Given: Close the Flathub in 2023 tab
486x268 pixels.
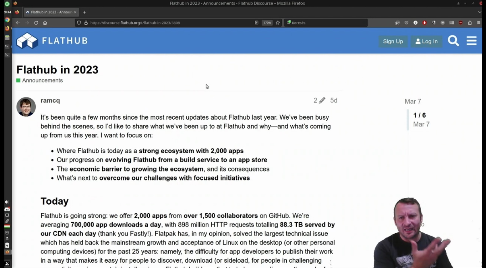Looking at the screenshot, I should (75, 12).
